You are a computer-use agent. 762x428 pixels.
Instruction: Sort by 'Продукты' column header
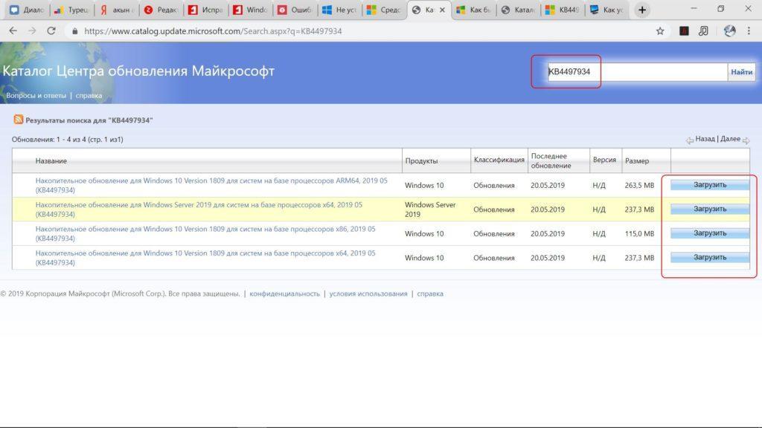click(x=421, y=160)
